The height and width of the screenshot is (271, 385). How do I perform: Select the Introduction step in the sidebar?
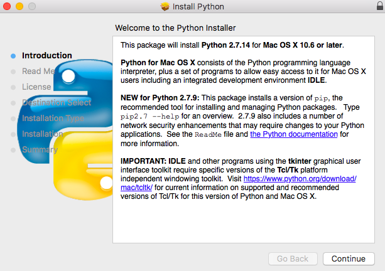pyautogui.click(x=46, y=55)
